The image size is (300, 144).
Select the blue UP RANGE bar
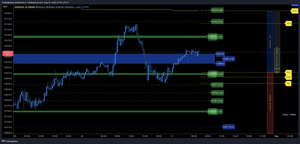tap(270, 42)
